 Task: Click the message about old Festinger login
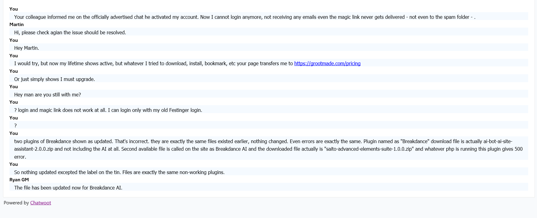point(108,110)
